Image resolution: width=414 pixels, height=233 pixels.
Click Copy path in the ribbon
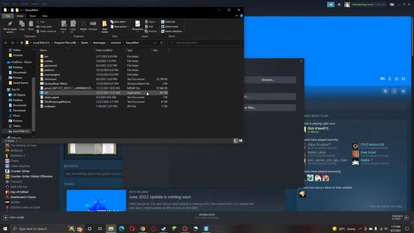coord(44,27)
